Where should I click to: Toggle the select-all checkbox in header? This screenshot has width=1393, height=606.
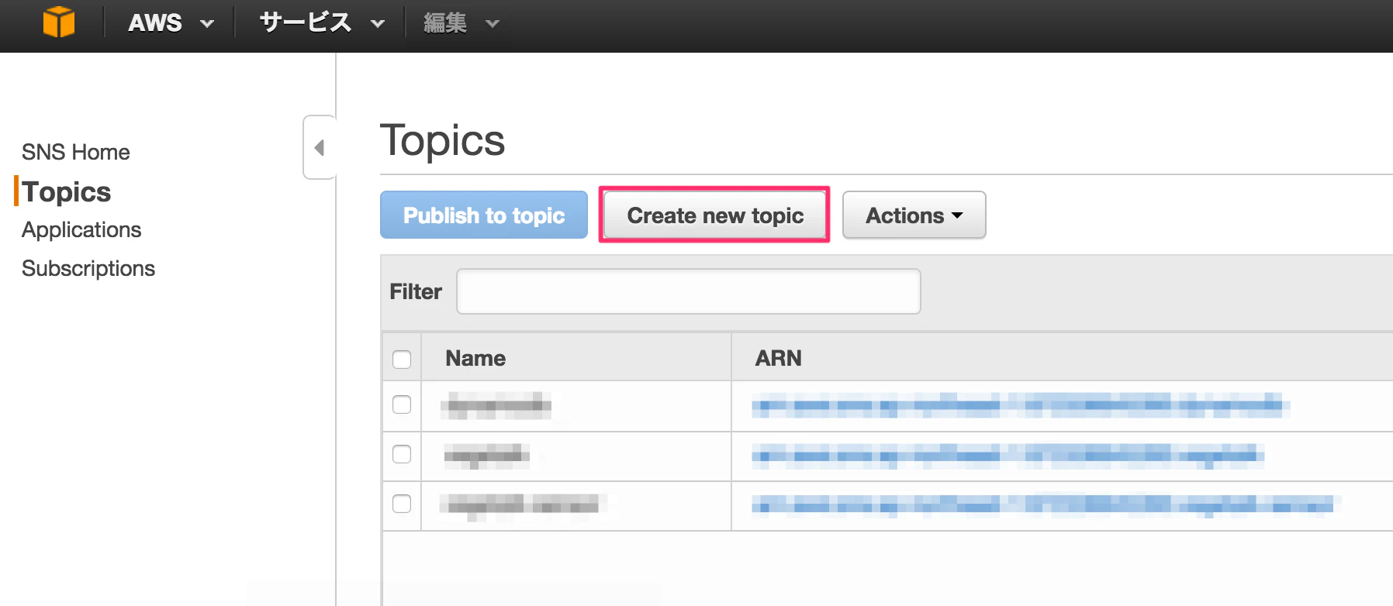pos(402,359)
